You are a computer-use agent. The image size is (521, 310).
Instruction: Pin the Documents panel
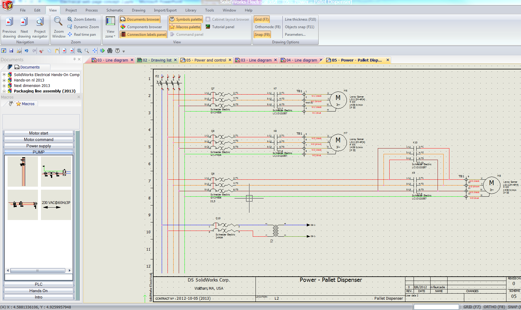coord(74,59)
